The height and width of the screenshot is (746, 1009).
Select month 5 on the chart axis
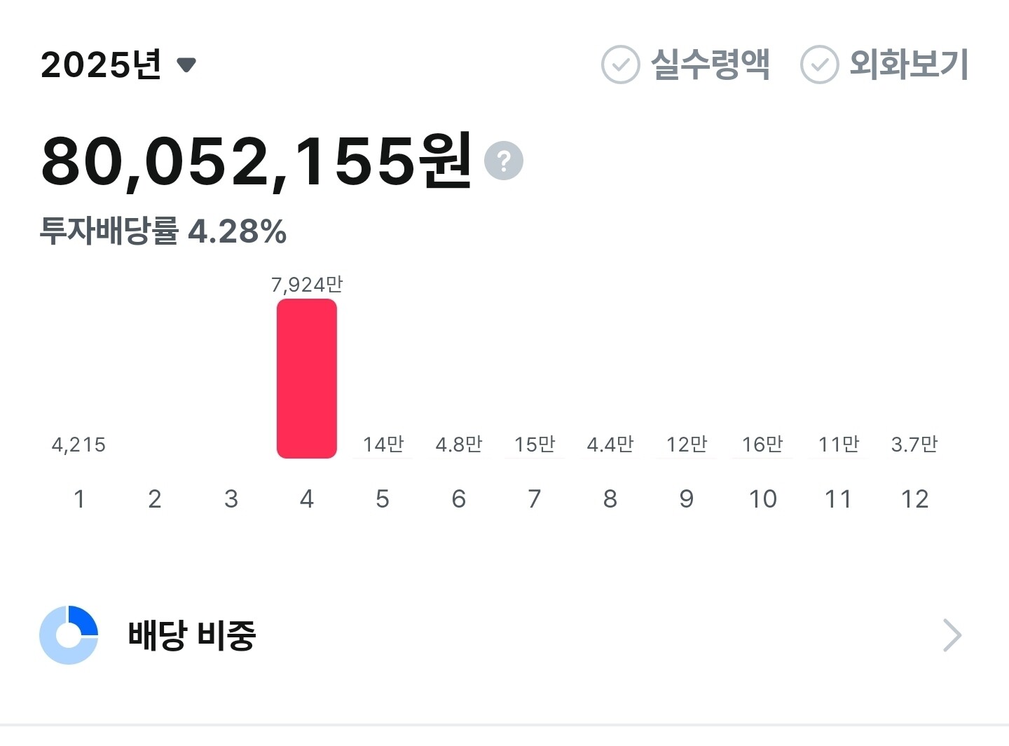(x=383, y=499)
